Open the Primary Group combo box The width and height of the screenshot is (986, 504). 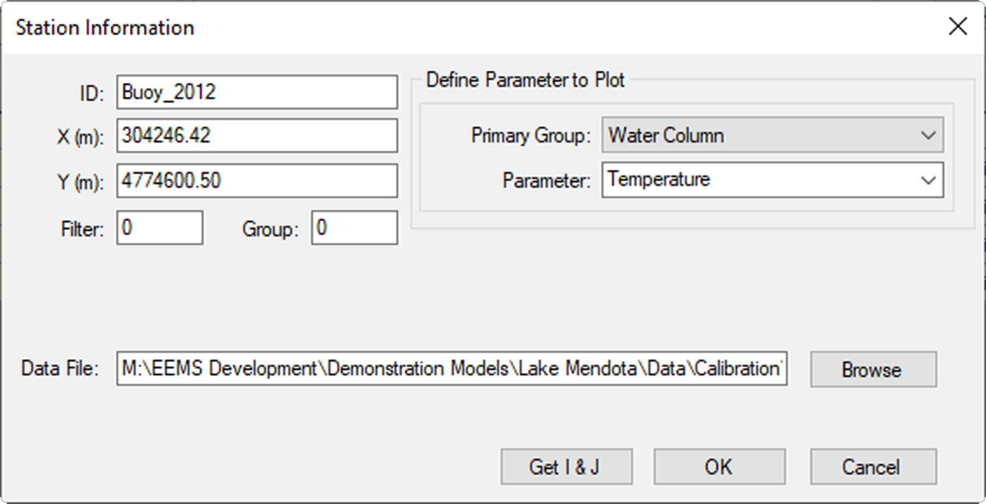tap(762, 135)
